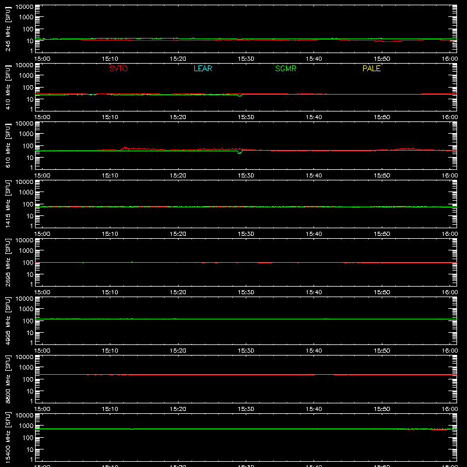
Task: Click the cyan LEAR station legend label
Action: 203,68
